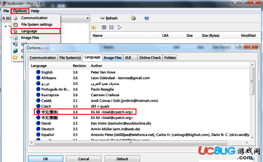This screenshot has height=162, width=263.
Task: Expand the drive tree node arrow
Action: pyautogui.click(x=5, y=26)
